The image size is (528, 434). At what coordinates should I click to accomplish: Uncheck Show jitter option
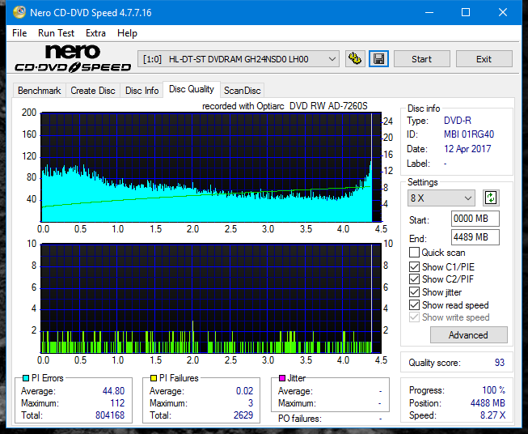[x=414, y=292]
